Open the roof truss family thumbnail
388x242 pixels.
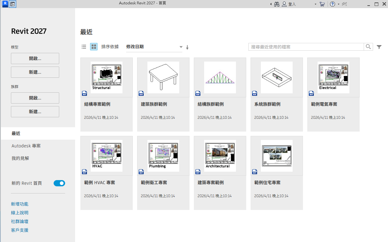click(x=220, y=77)
